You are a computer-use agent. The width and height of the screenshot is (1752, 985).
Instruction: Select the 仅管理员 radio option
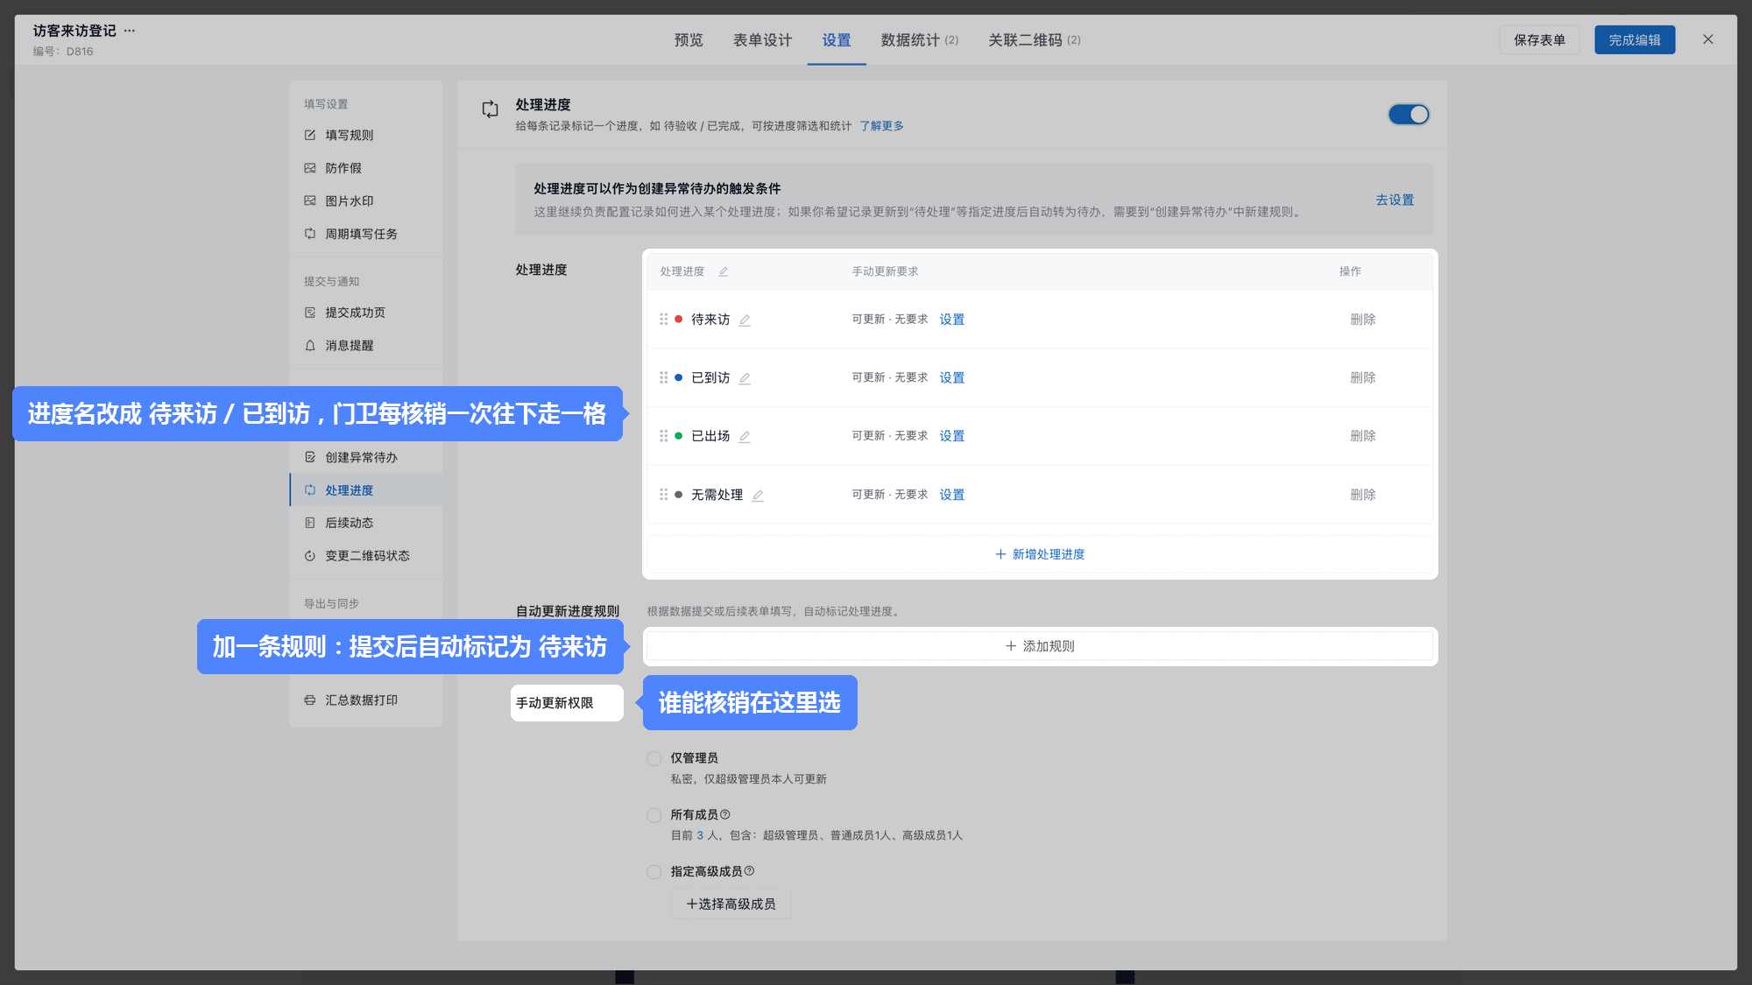click(x=653, y=758)
